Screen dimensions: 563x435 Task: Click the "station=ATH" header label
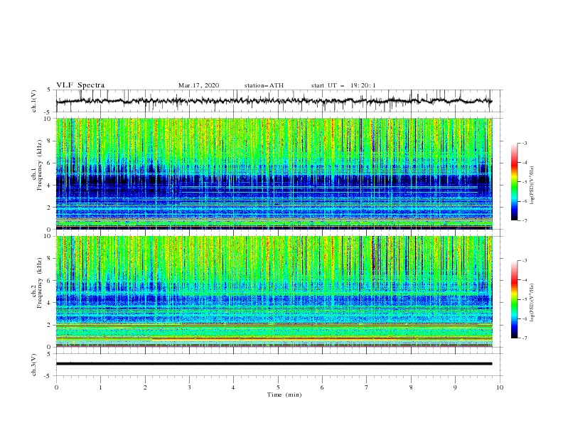click(264, 85)
